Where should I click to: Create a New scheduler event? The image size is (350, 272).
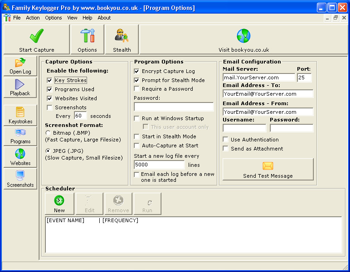click(59, 204)
